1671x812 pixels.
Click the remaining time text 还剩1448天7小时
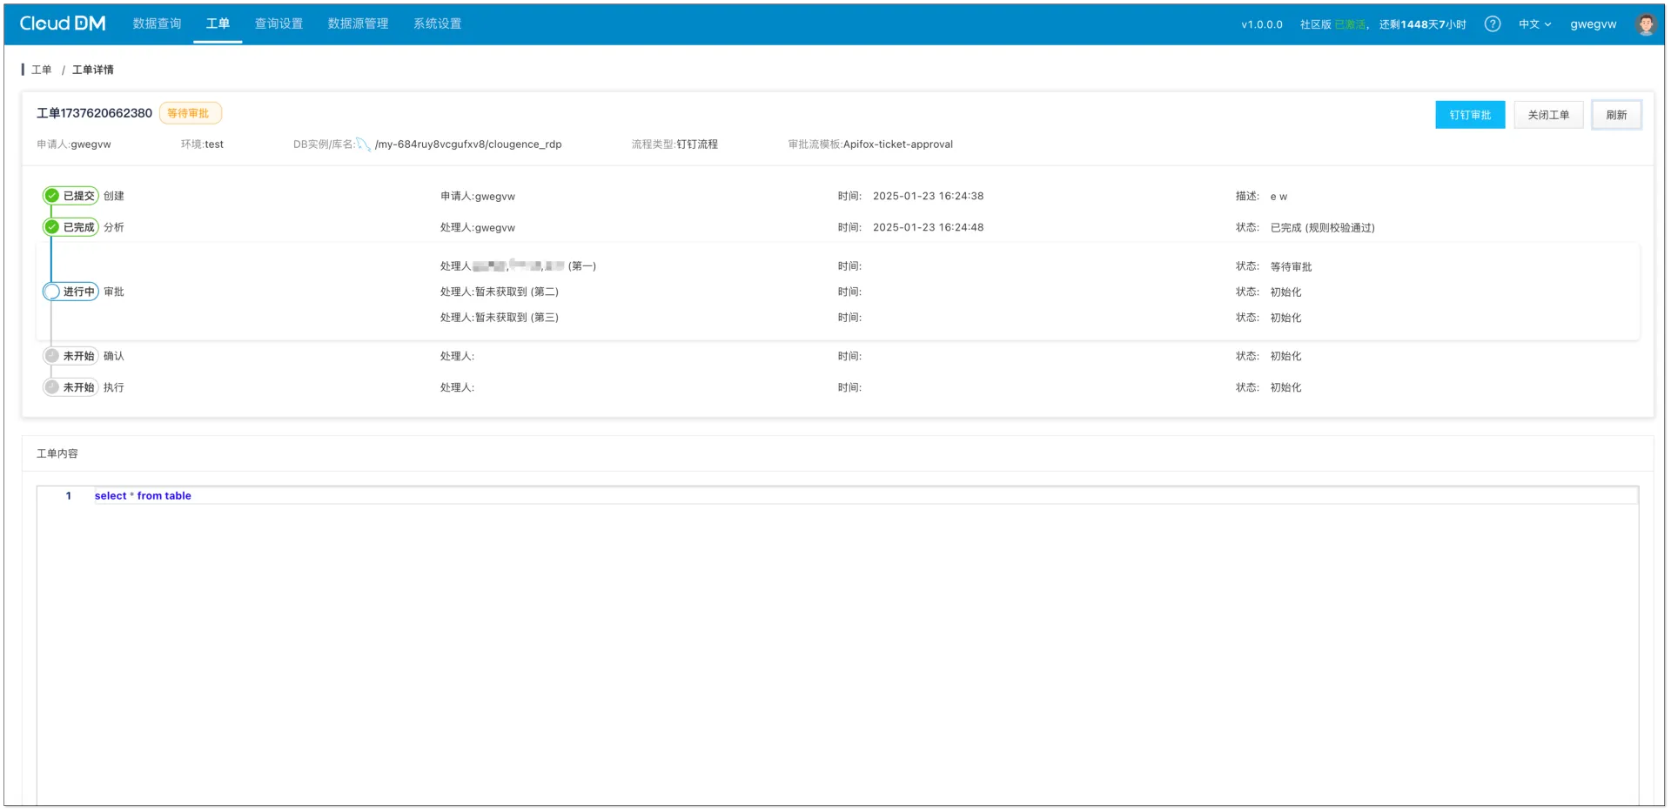pyautogui.click(x=1422, y=24)
